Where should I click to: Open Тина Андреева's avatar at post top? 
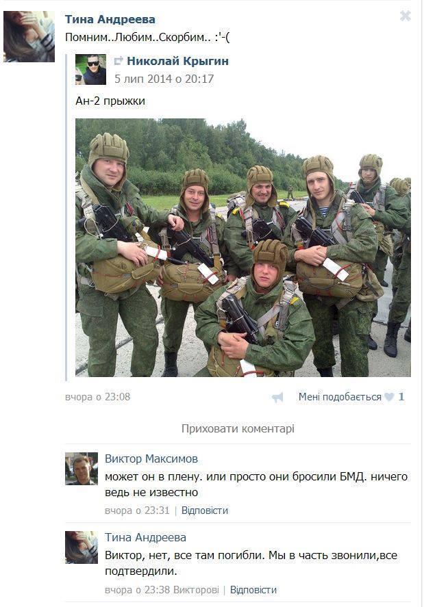coord(29,36)
